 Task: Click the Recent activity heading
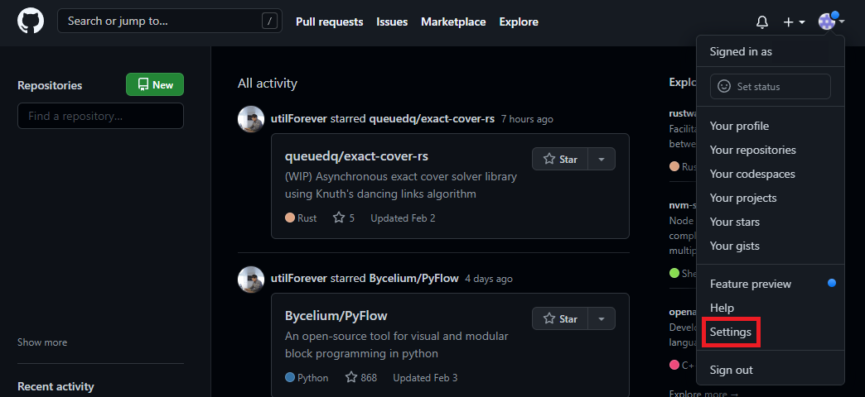pos(56,386)
